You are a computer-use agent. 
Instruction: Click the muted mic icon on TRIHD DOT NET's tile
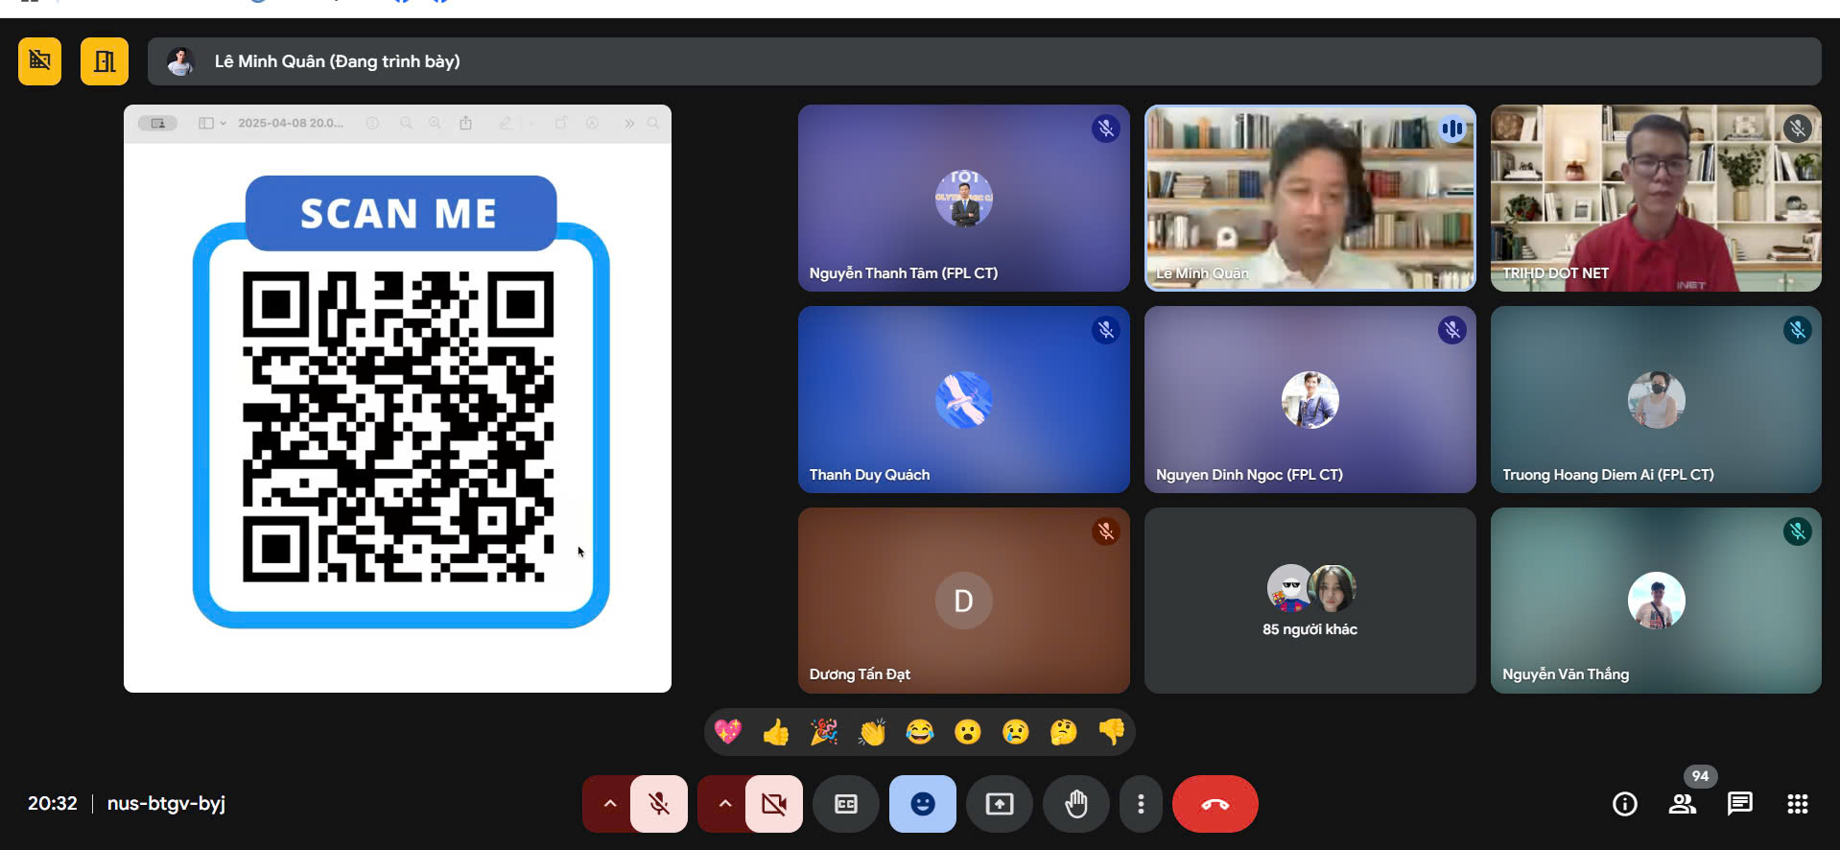pyautogui.click(x=1798, y=129)
